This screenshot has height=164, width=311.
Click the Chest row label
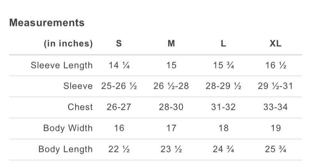[80, 107]
